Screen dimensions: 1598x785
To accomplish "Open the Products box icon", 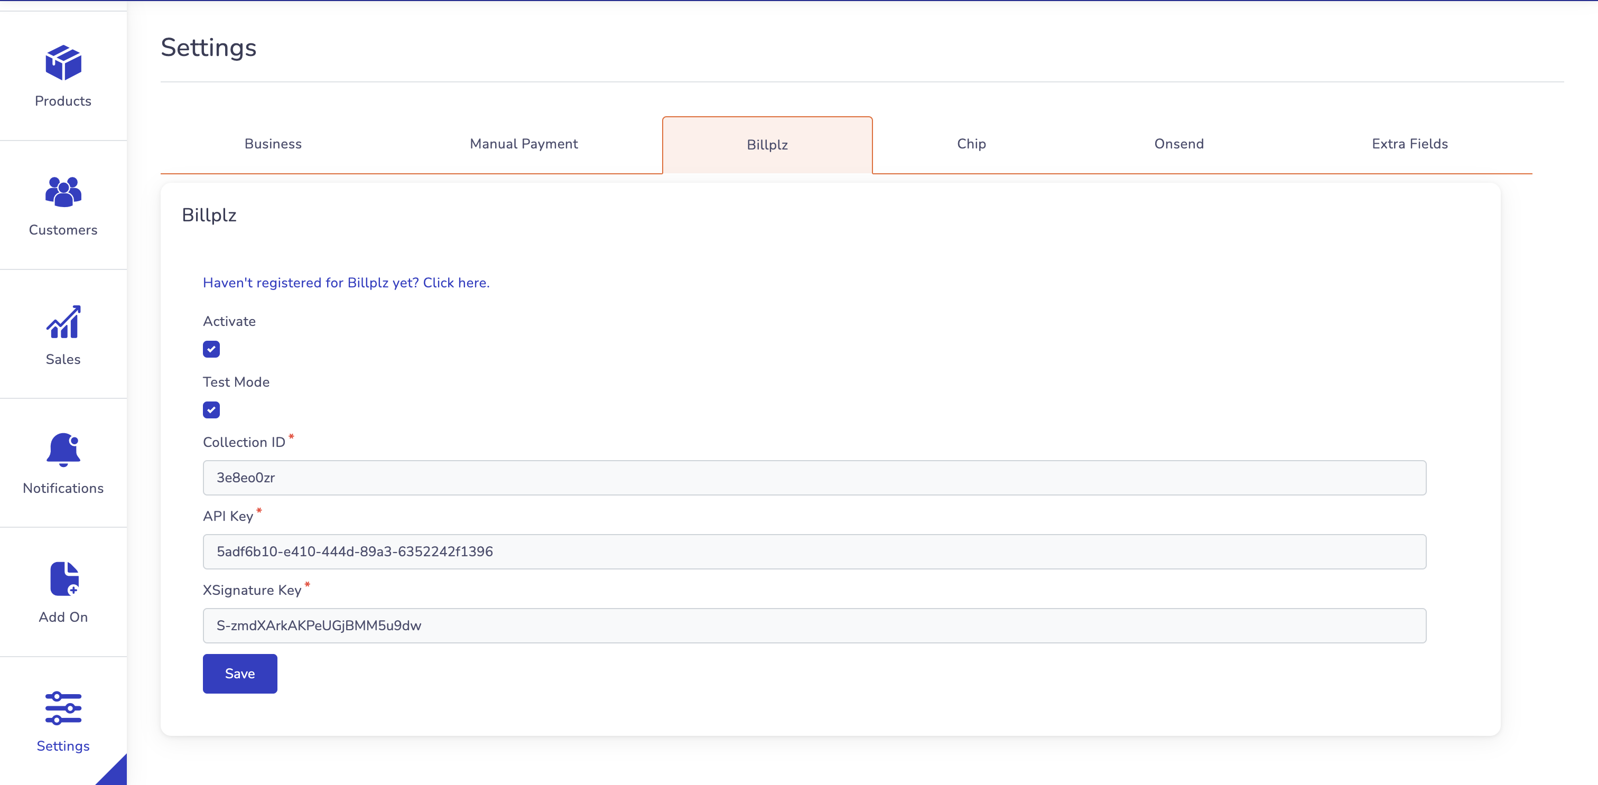I will [63, 63].
